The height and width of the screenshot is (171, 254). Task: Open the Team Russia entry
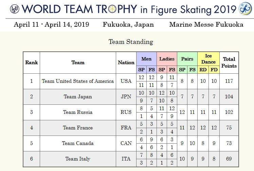pos(78,112)
